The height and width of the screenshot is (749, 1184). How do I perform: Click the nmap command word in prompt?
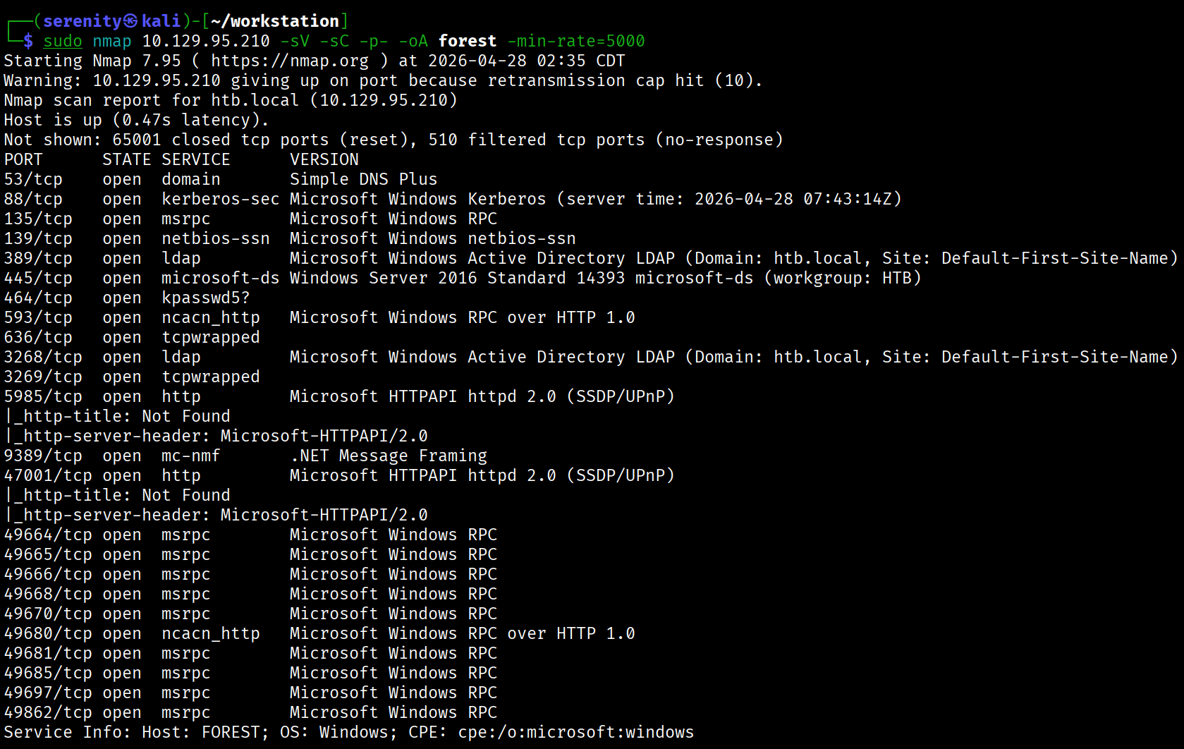(x=112, y=41)
